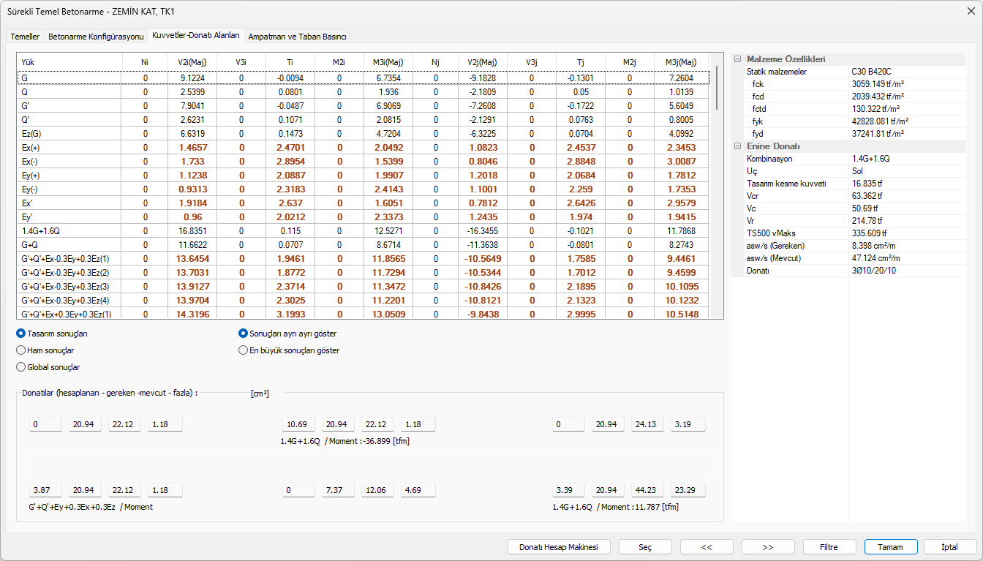Click the load table vertical scrollbar
The width and height of the screenshot is (983, 561).
(x=716, y=183)
